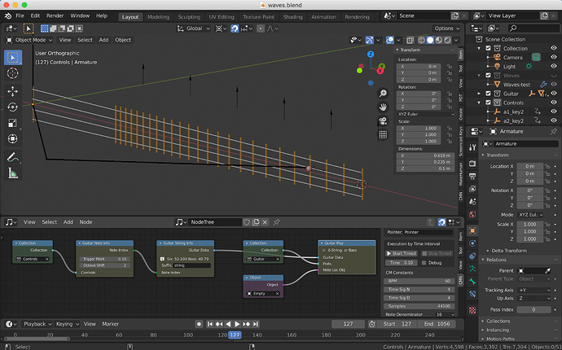Viewport: 562px width, 350px height.
Task: Click the zoom view magnifier icon
Action: point(383,94)
